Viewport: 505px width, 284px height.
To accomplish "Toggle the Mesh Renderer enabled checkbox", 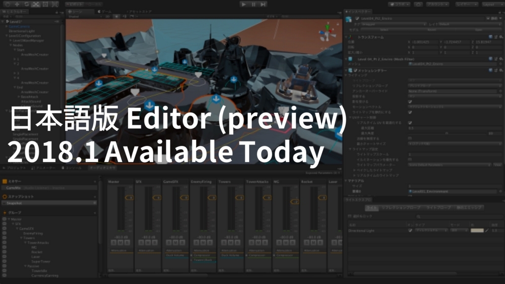I will [355, 71].
